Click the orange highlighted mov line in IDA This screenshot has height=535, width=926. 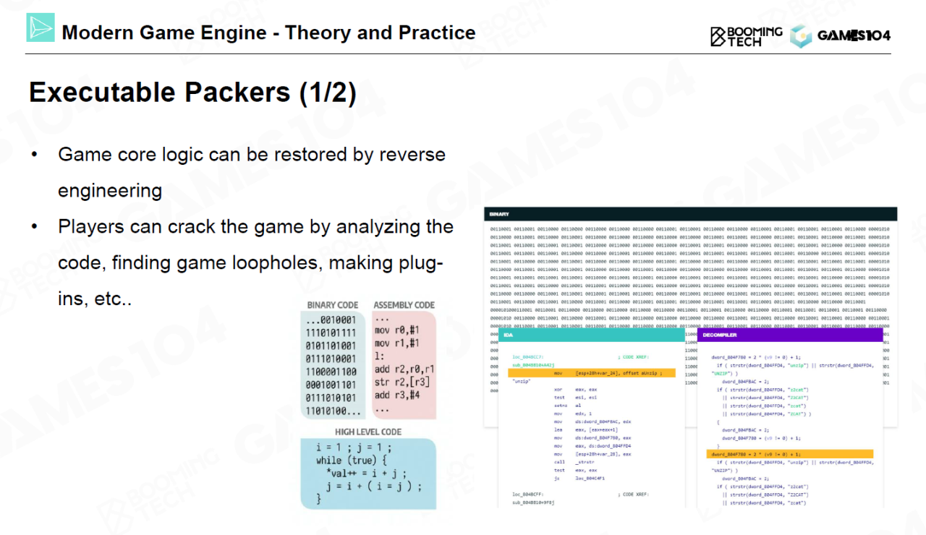pos(591,373)
